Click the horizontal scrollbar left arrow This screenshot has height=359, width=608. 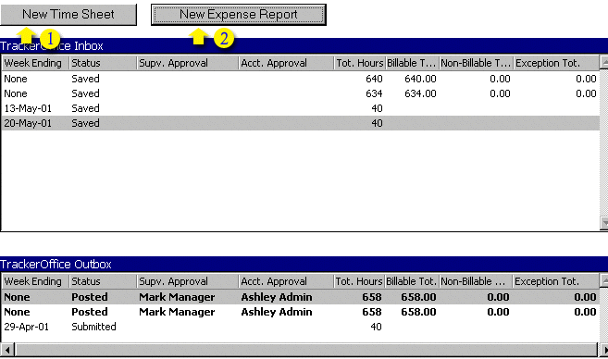[7, 350]
